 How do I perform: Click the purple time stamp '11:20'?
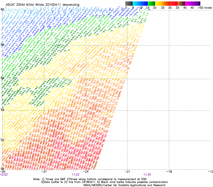tap(147, 175)
